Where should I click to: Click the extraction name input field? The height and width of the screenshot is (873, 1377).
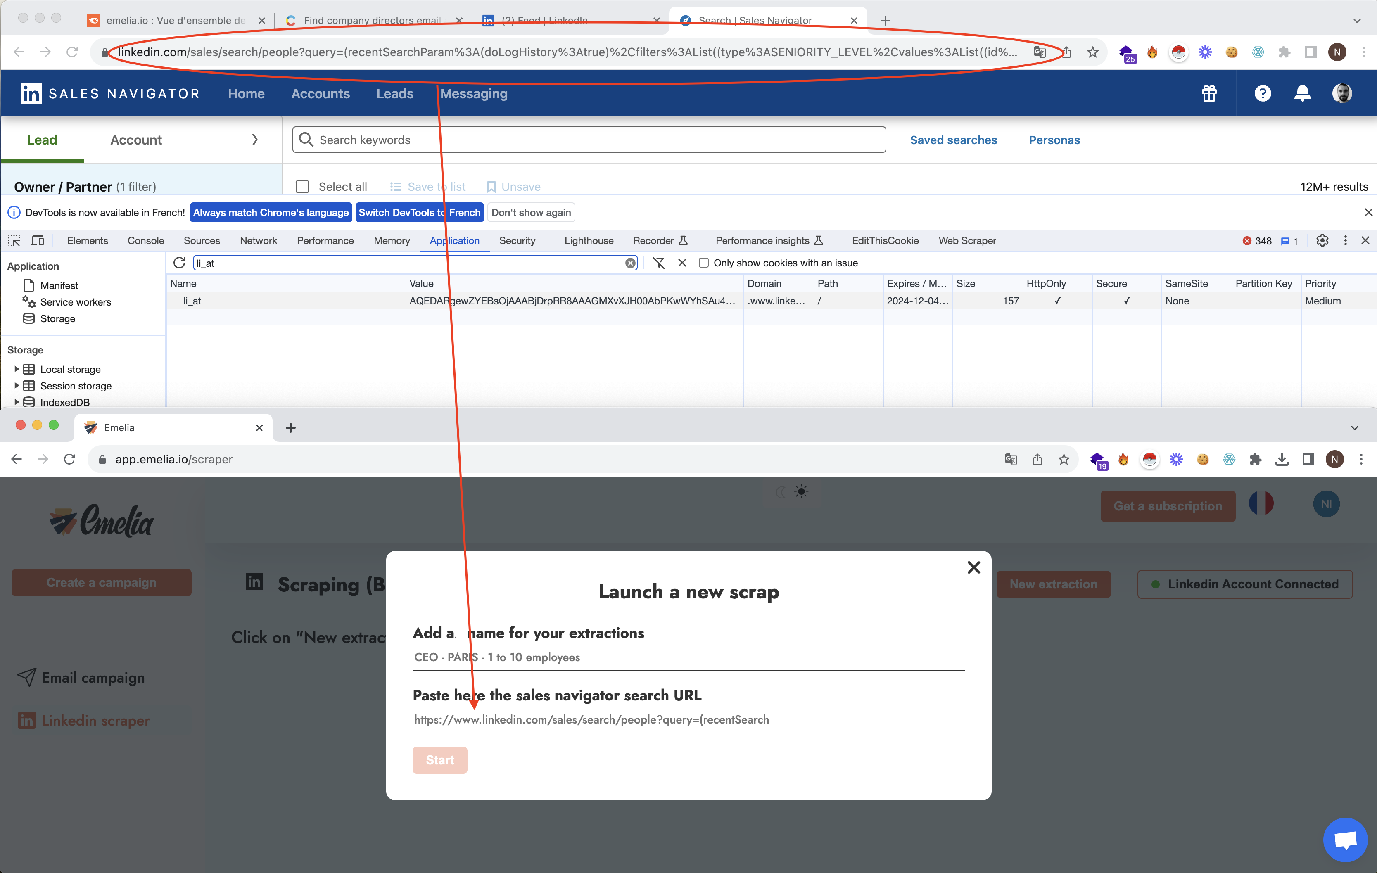(x=688, y=657)
